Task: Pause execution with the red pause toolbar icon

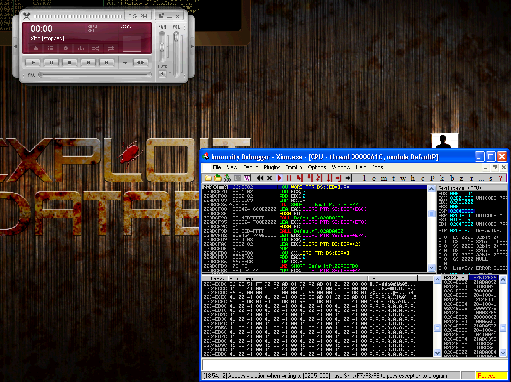Action: [289, 178]
